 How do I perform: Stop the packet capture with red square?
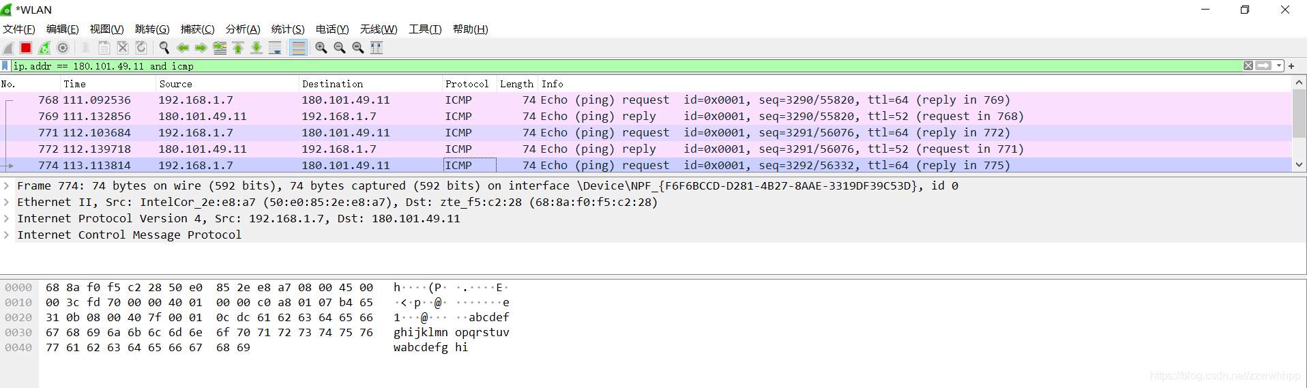click(x=26, y=48)
